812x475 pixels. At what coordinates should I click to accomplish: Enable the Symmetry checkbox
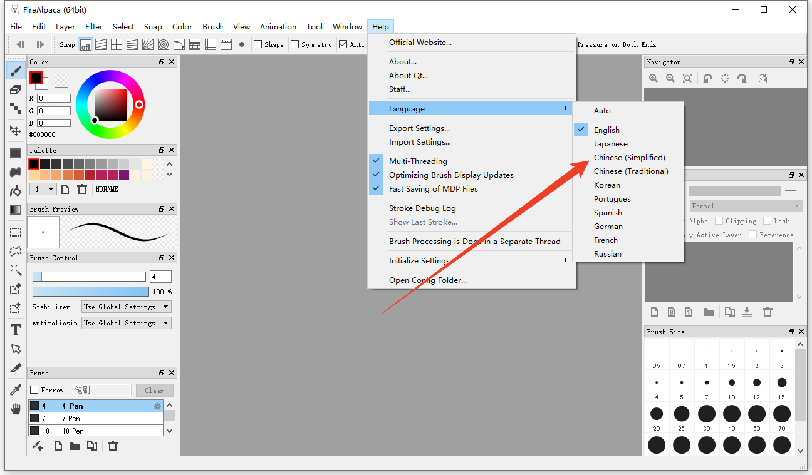point(295,44)
